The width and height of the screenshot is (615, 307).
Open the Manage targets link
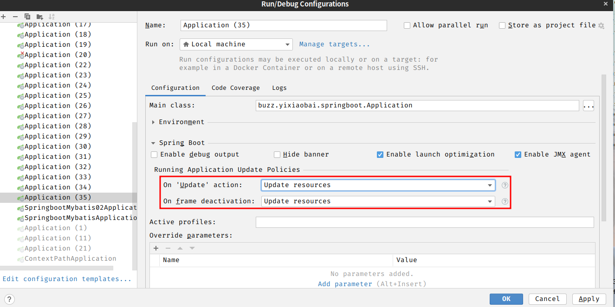334,44
